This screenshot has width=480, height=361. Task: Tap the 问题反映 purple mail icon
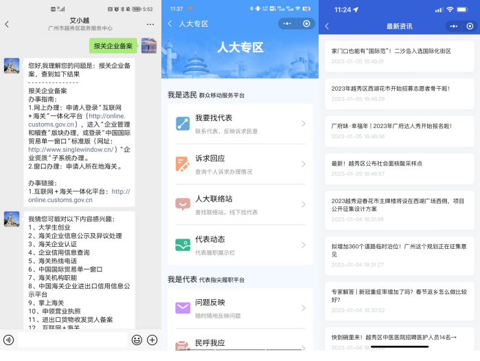(x=182, y=307)
